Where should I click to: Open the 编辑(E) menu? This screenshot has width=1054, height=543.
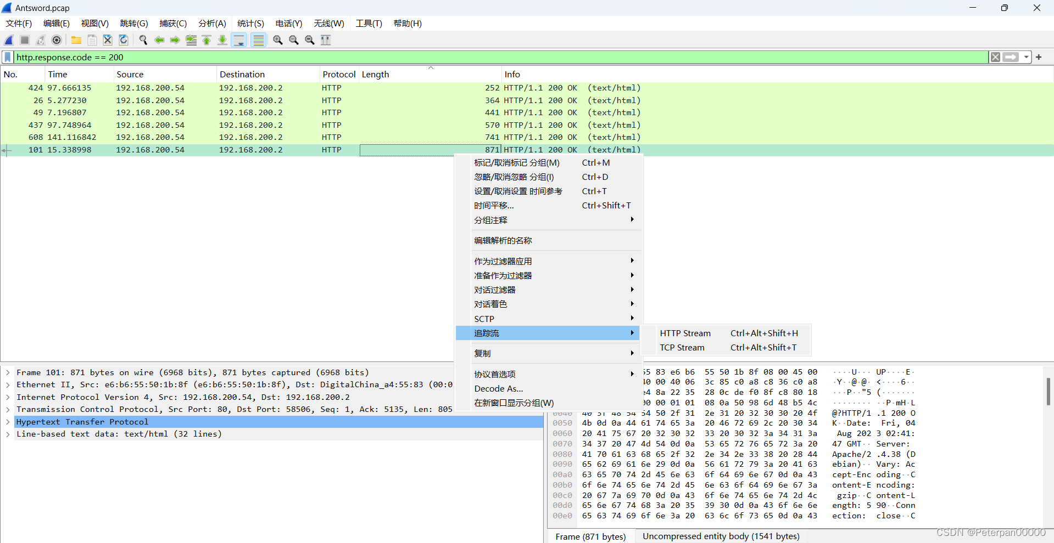tap(57, 24)
